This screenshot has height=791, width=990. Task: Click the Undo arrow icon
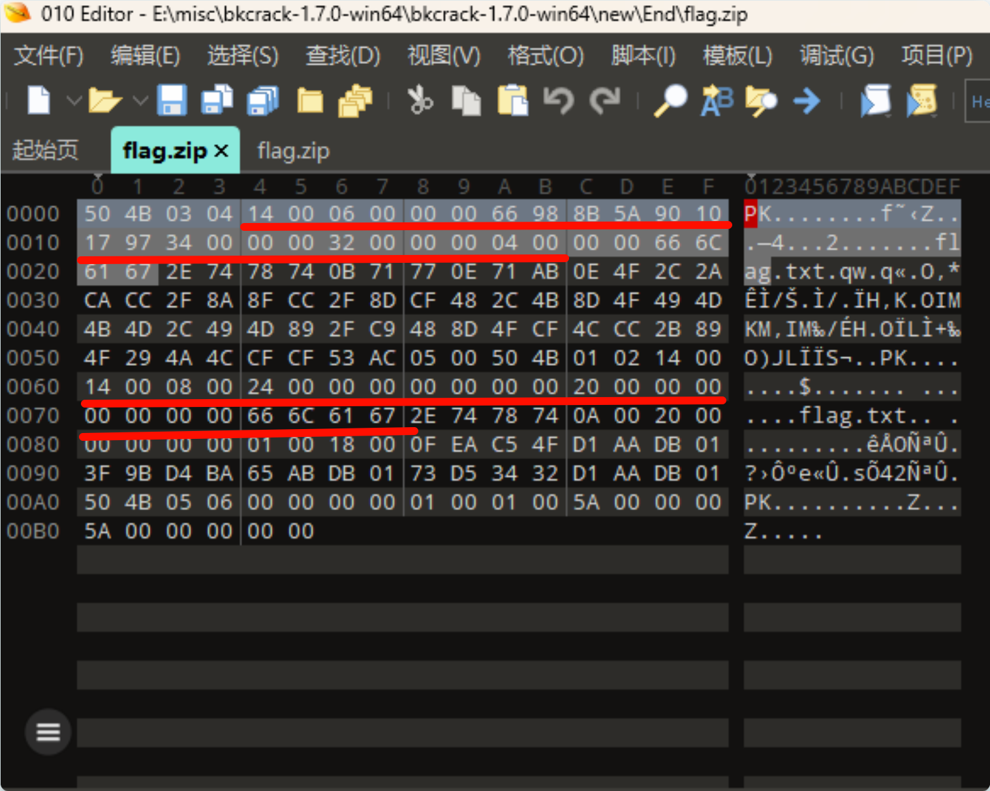coord(559,100)
